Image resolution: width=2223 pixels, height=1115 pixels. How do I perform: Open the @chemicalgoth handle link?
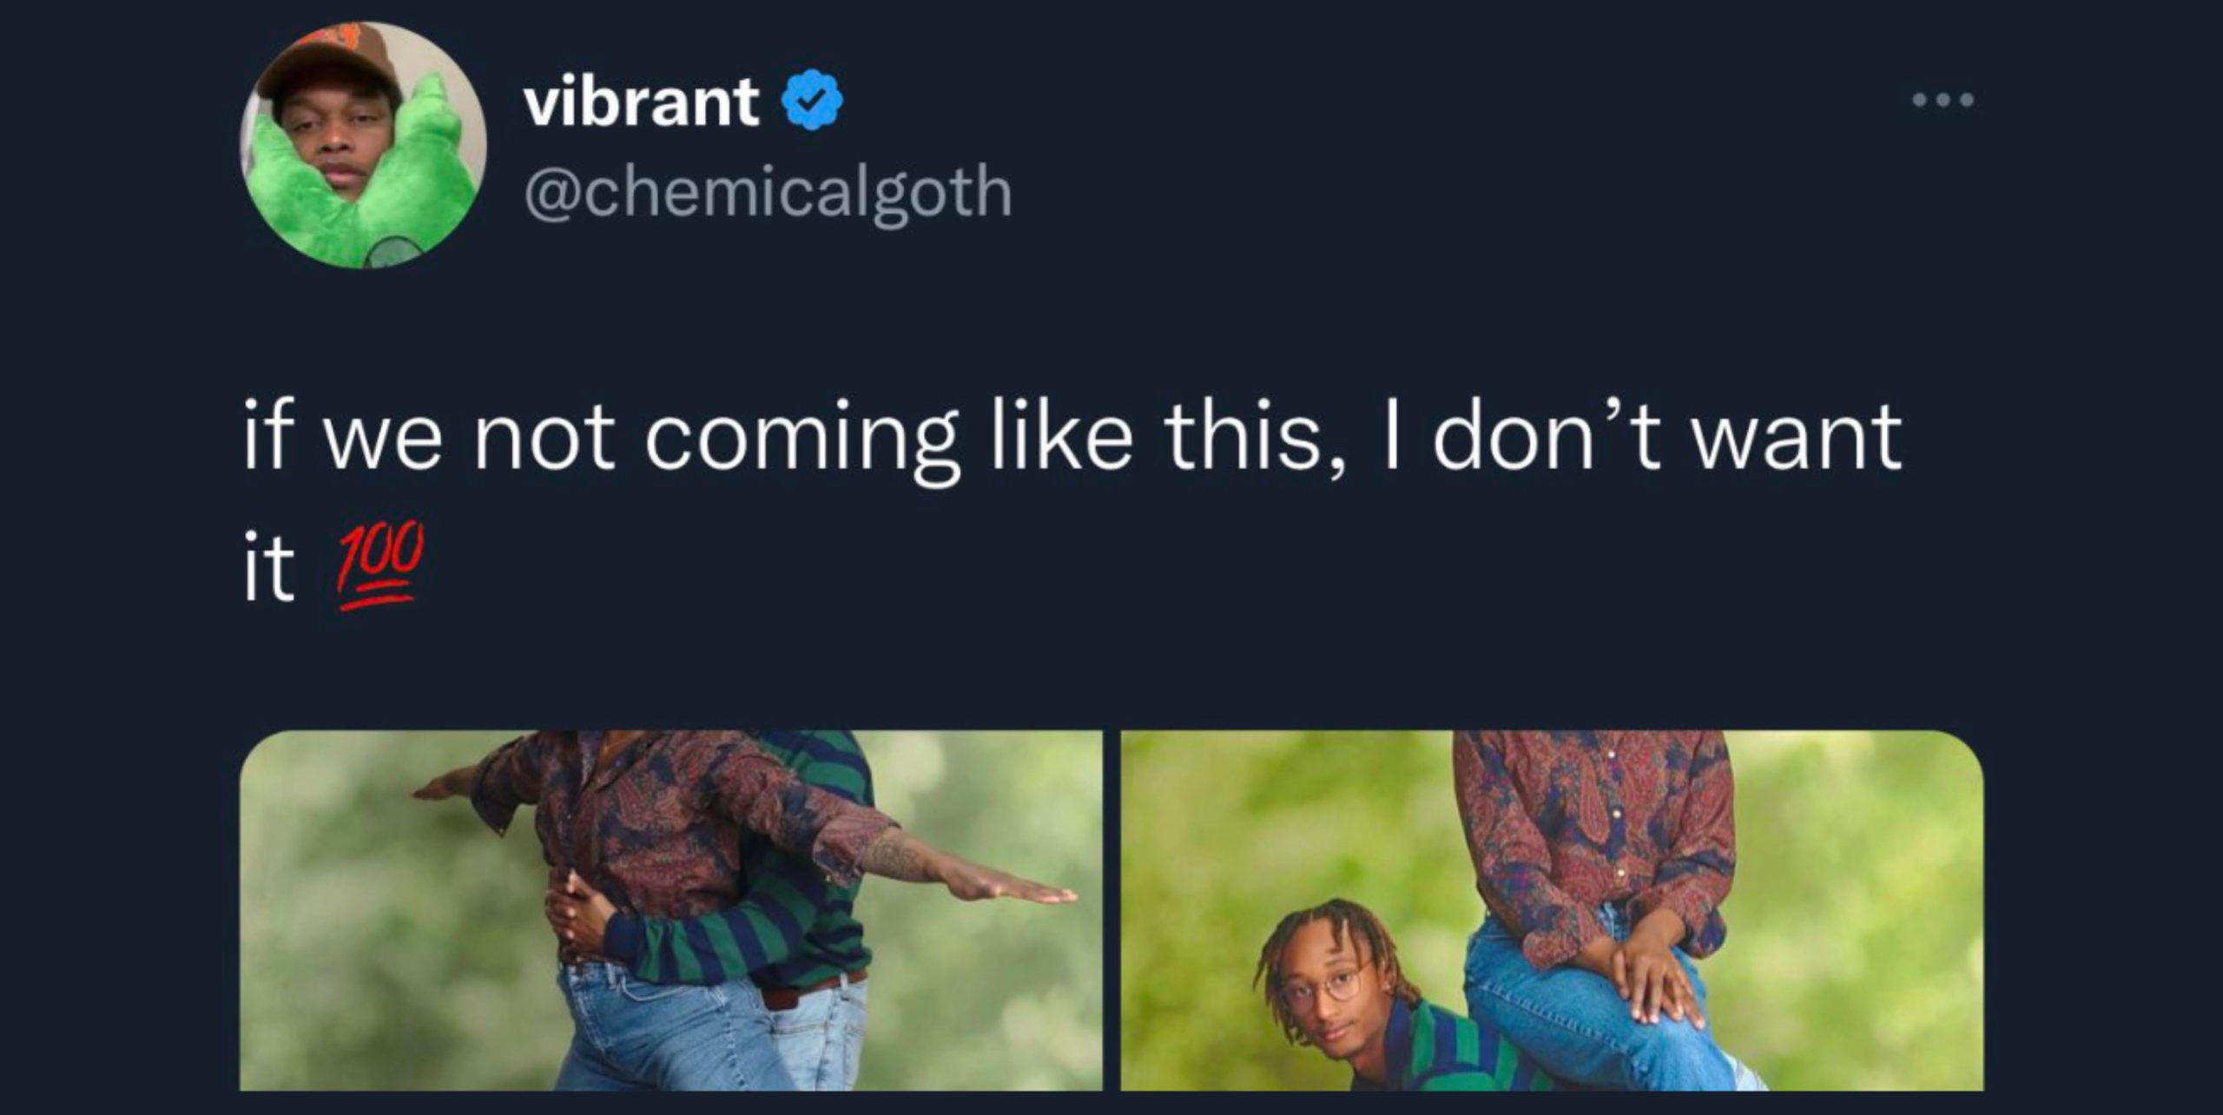point(768,192)
